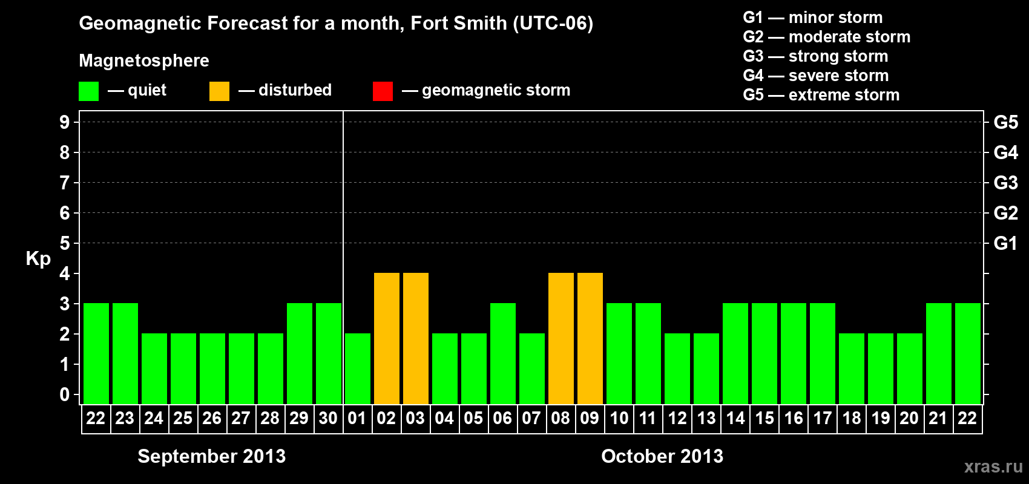
Task: Click the date label 12 in October
Action: point(677,418)
